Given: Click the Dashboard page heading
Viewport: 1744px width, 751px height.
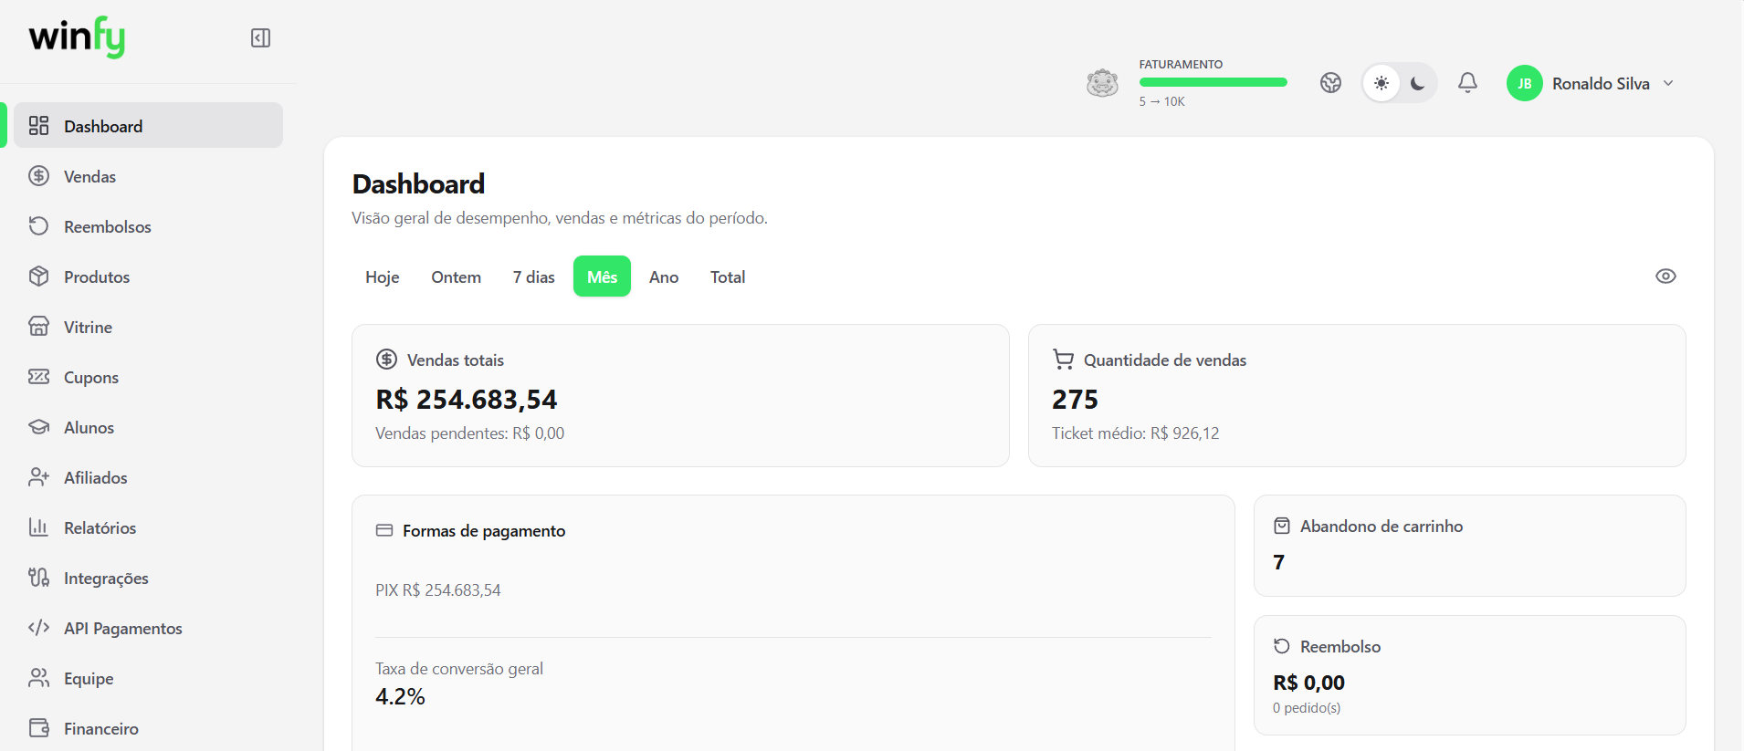Looking at the screenshot, I should tap(418, 184).
